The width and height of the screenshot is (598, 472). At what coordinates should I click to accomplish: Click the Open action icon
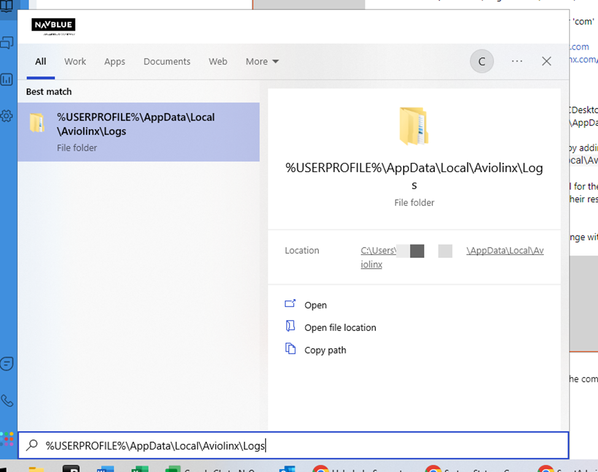click(x=290, y=304)
